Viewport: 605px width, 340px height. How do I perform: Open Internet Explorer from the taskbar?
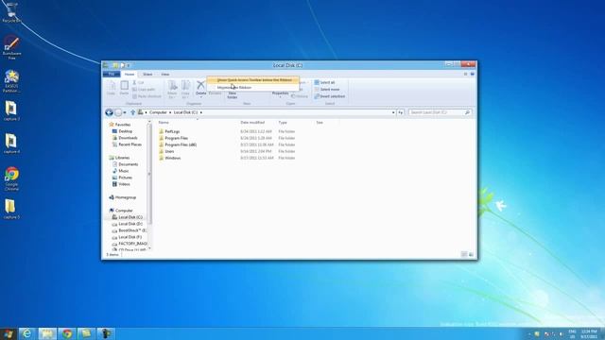27,333
